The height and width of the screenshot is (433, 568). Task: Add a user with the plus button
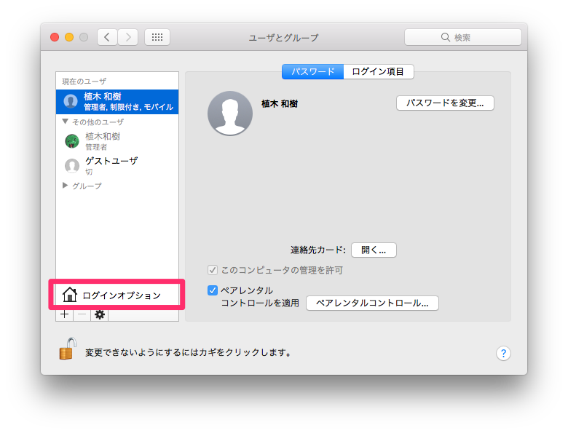coord(65,314)
